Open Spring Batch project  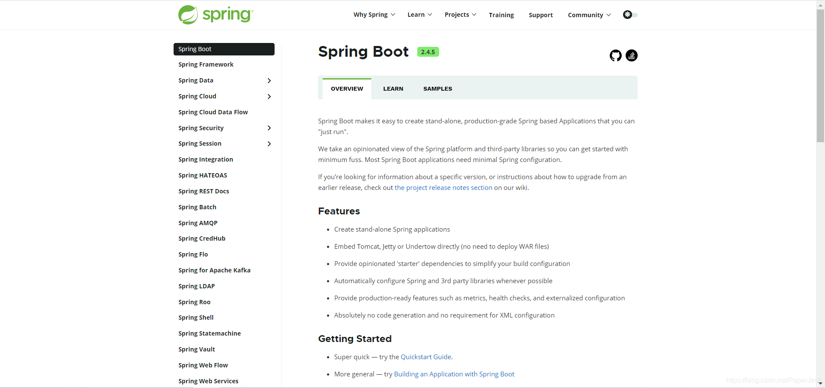point(197,207)
